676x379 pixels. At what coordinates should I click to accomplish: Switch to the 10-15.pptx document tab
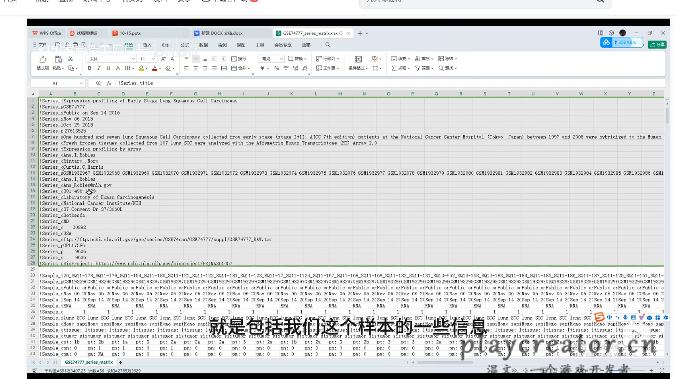130,33
